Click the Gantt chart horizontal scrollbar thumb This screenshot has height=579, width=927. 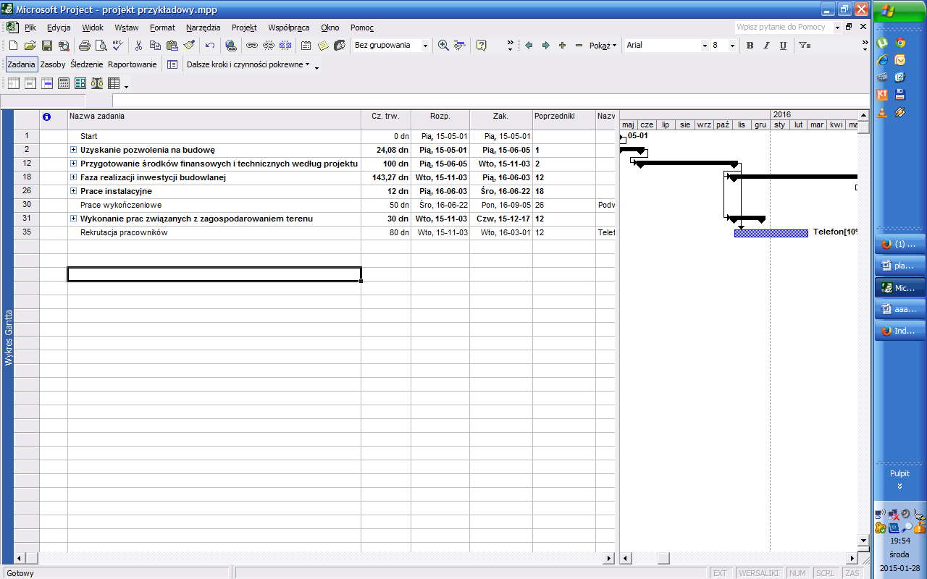663,558
